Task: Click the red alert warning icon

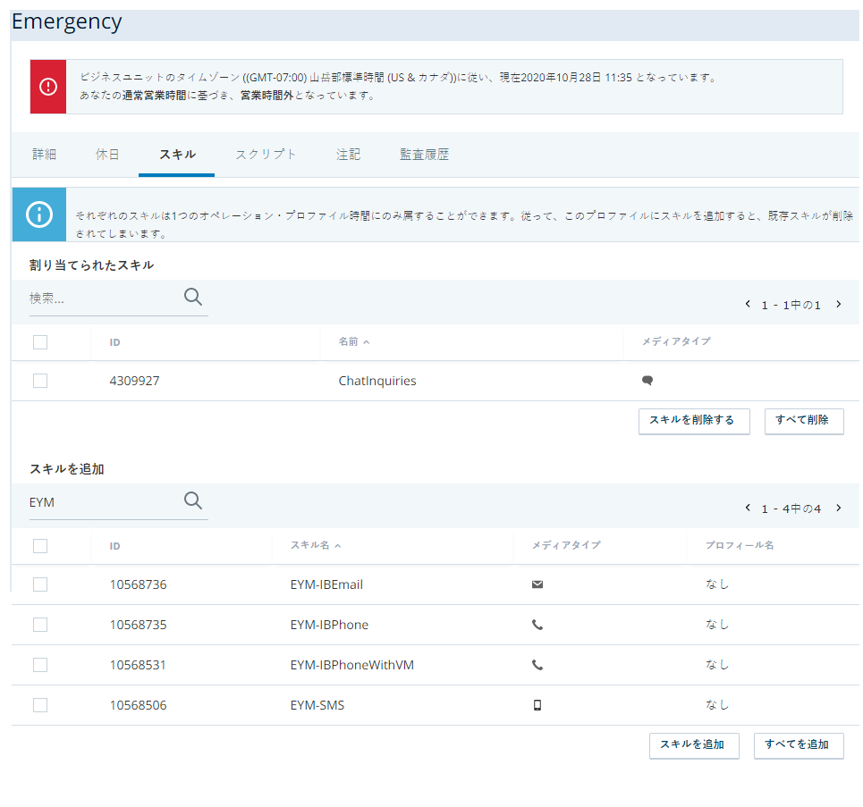Action: 48,87
